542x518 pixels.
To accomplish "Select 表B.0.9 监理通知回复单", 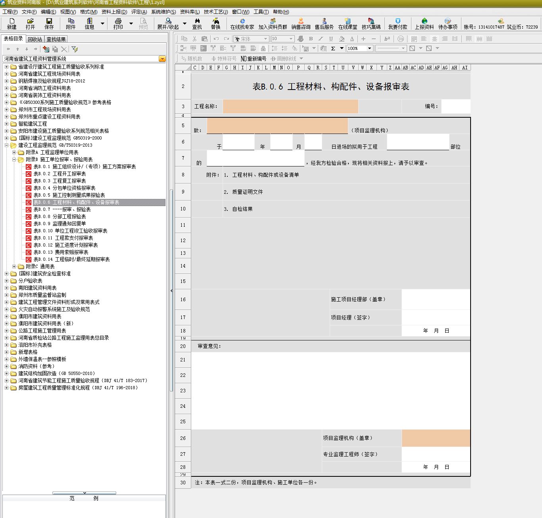I will pos(60,224).
